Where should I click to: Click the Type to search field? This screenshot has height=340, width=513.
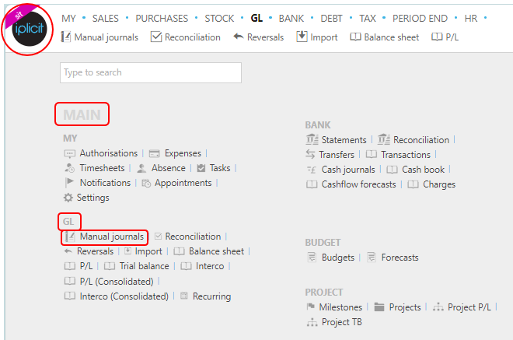(151, 72)
